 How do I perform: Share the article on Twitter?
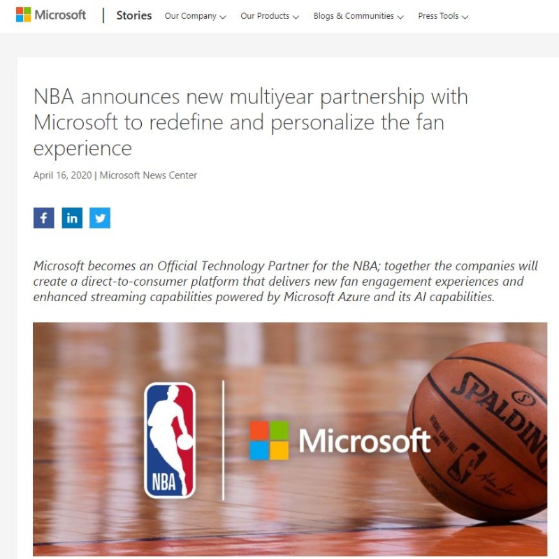click(100, 218)
